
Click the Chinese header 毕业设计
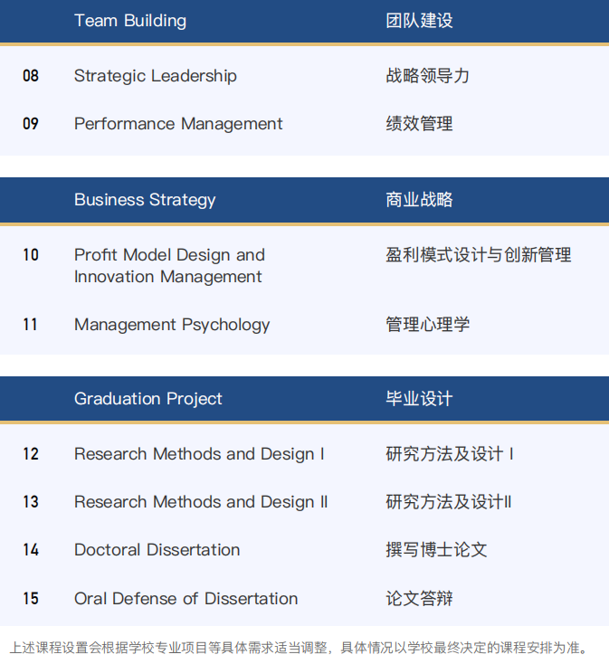pos(419,399)
